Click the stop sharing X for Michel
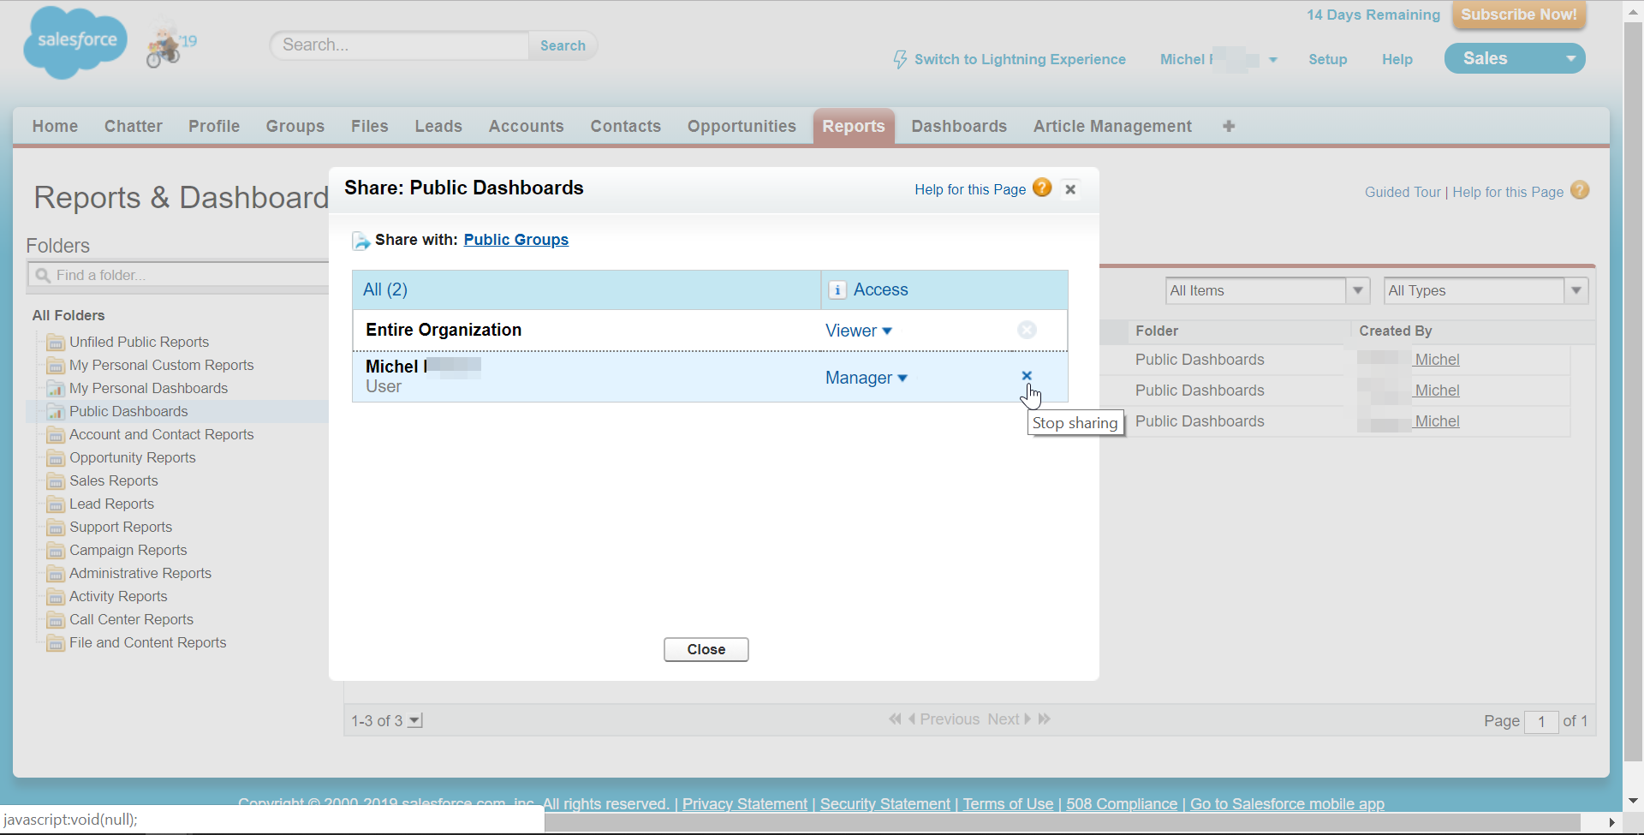 point(1027,376)
